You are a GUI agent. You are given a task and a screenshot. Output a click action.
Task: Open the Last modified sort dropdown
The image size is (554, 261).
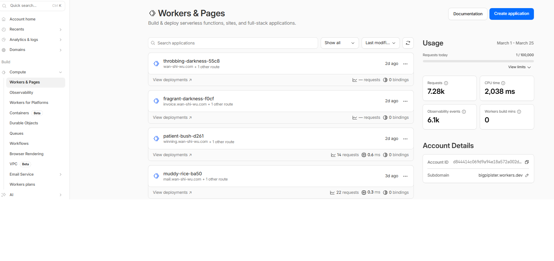click(x=380, y=43)
